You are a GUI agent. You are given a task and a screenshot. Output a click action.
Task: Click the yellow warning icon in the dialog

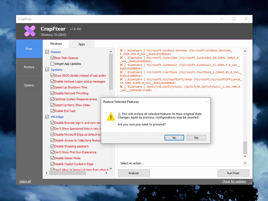pyautogui.click(x=111, y=116)
